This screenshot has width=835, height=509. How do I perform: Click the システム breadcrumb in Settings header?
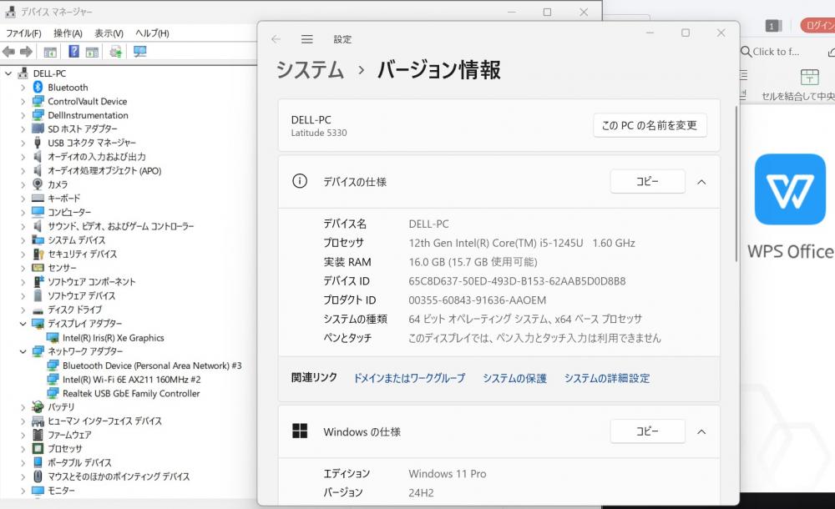coord(310,70)
